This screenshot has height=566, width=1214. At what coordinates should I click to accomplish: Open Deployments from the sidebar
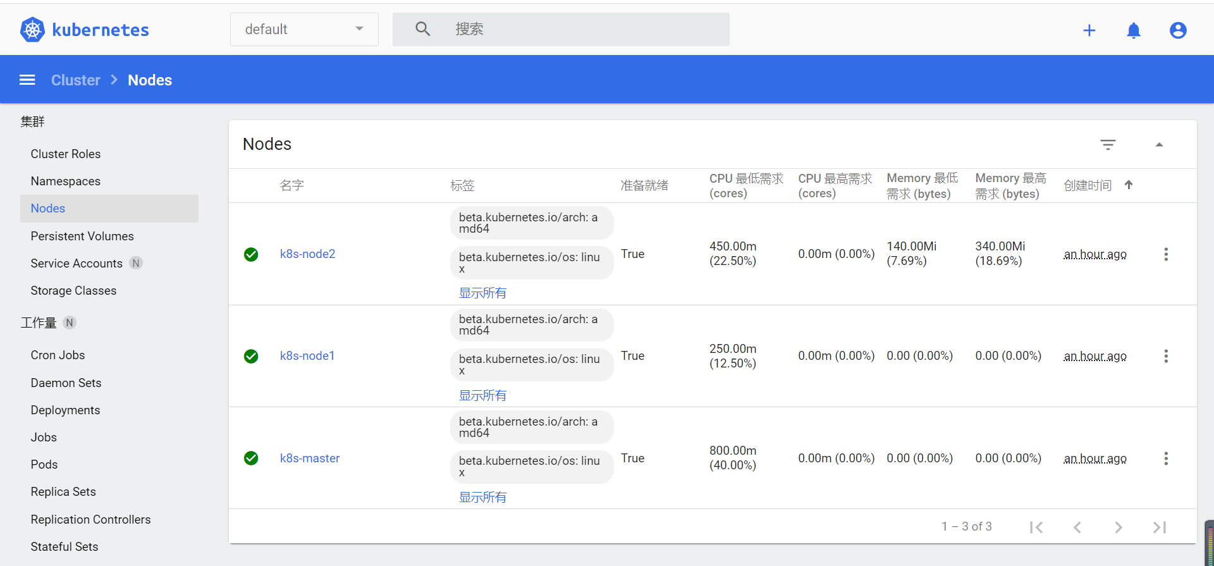(x=65, y=410)
